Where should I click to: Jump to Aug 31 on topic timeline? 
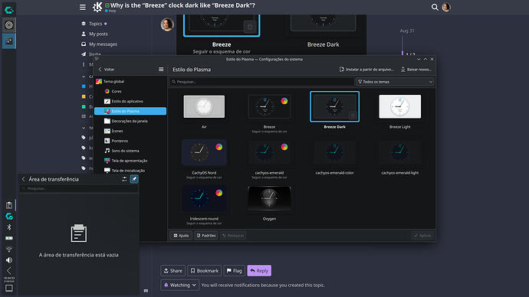pyautogui.click(x=407, y=31)
